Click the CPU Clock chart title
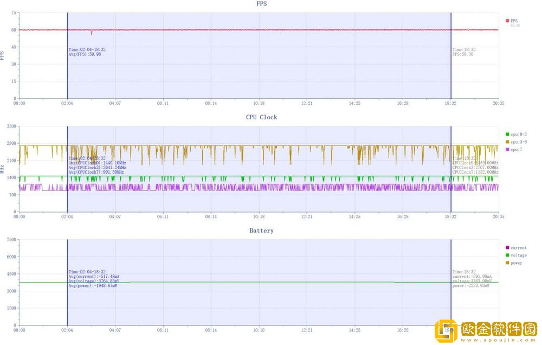542x345 pixels. pos(261,117)
